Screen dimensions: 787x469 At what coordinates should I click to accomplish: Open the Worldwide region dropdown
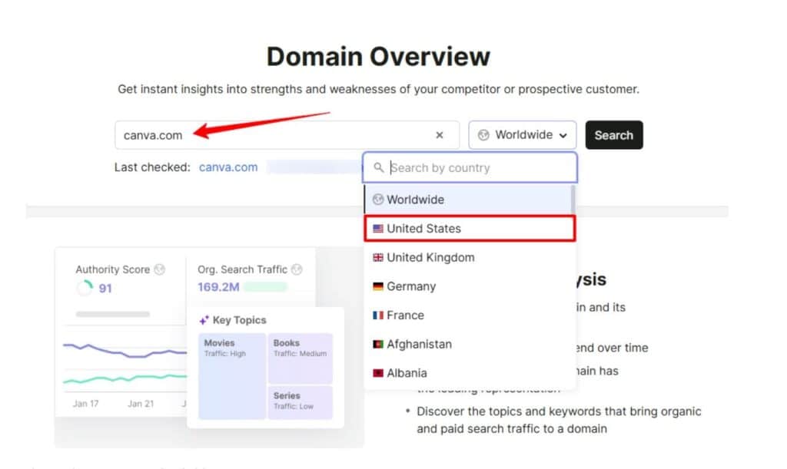coord(523,135)
